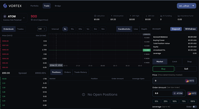This screenshot has width=199, height=109.
Task: Show the Line chart view
Action: [136, 29]
